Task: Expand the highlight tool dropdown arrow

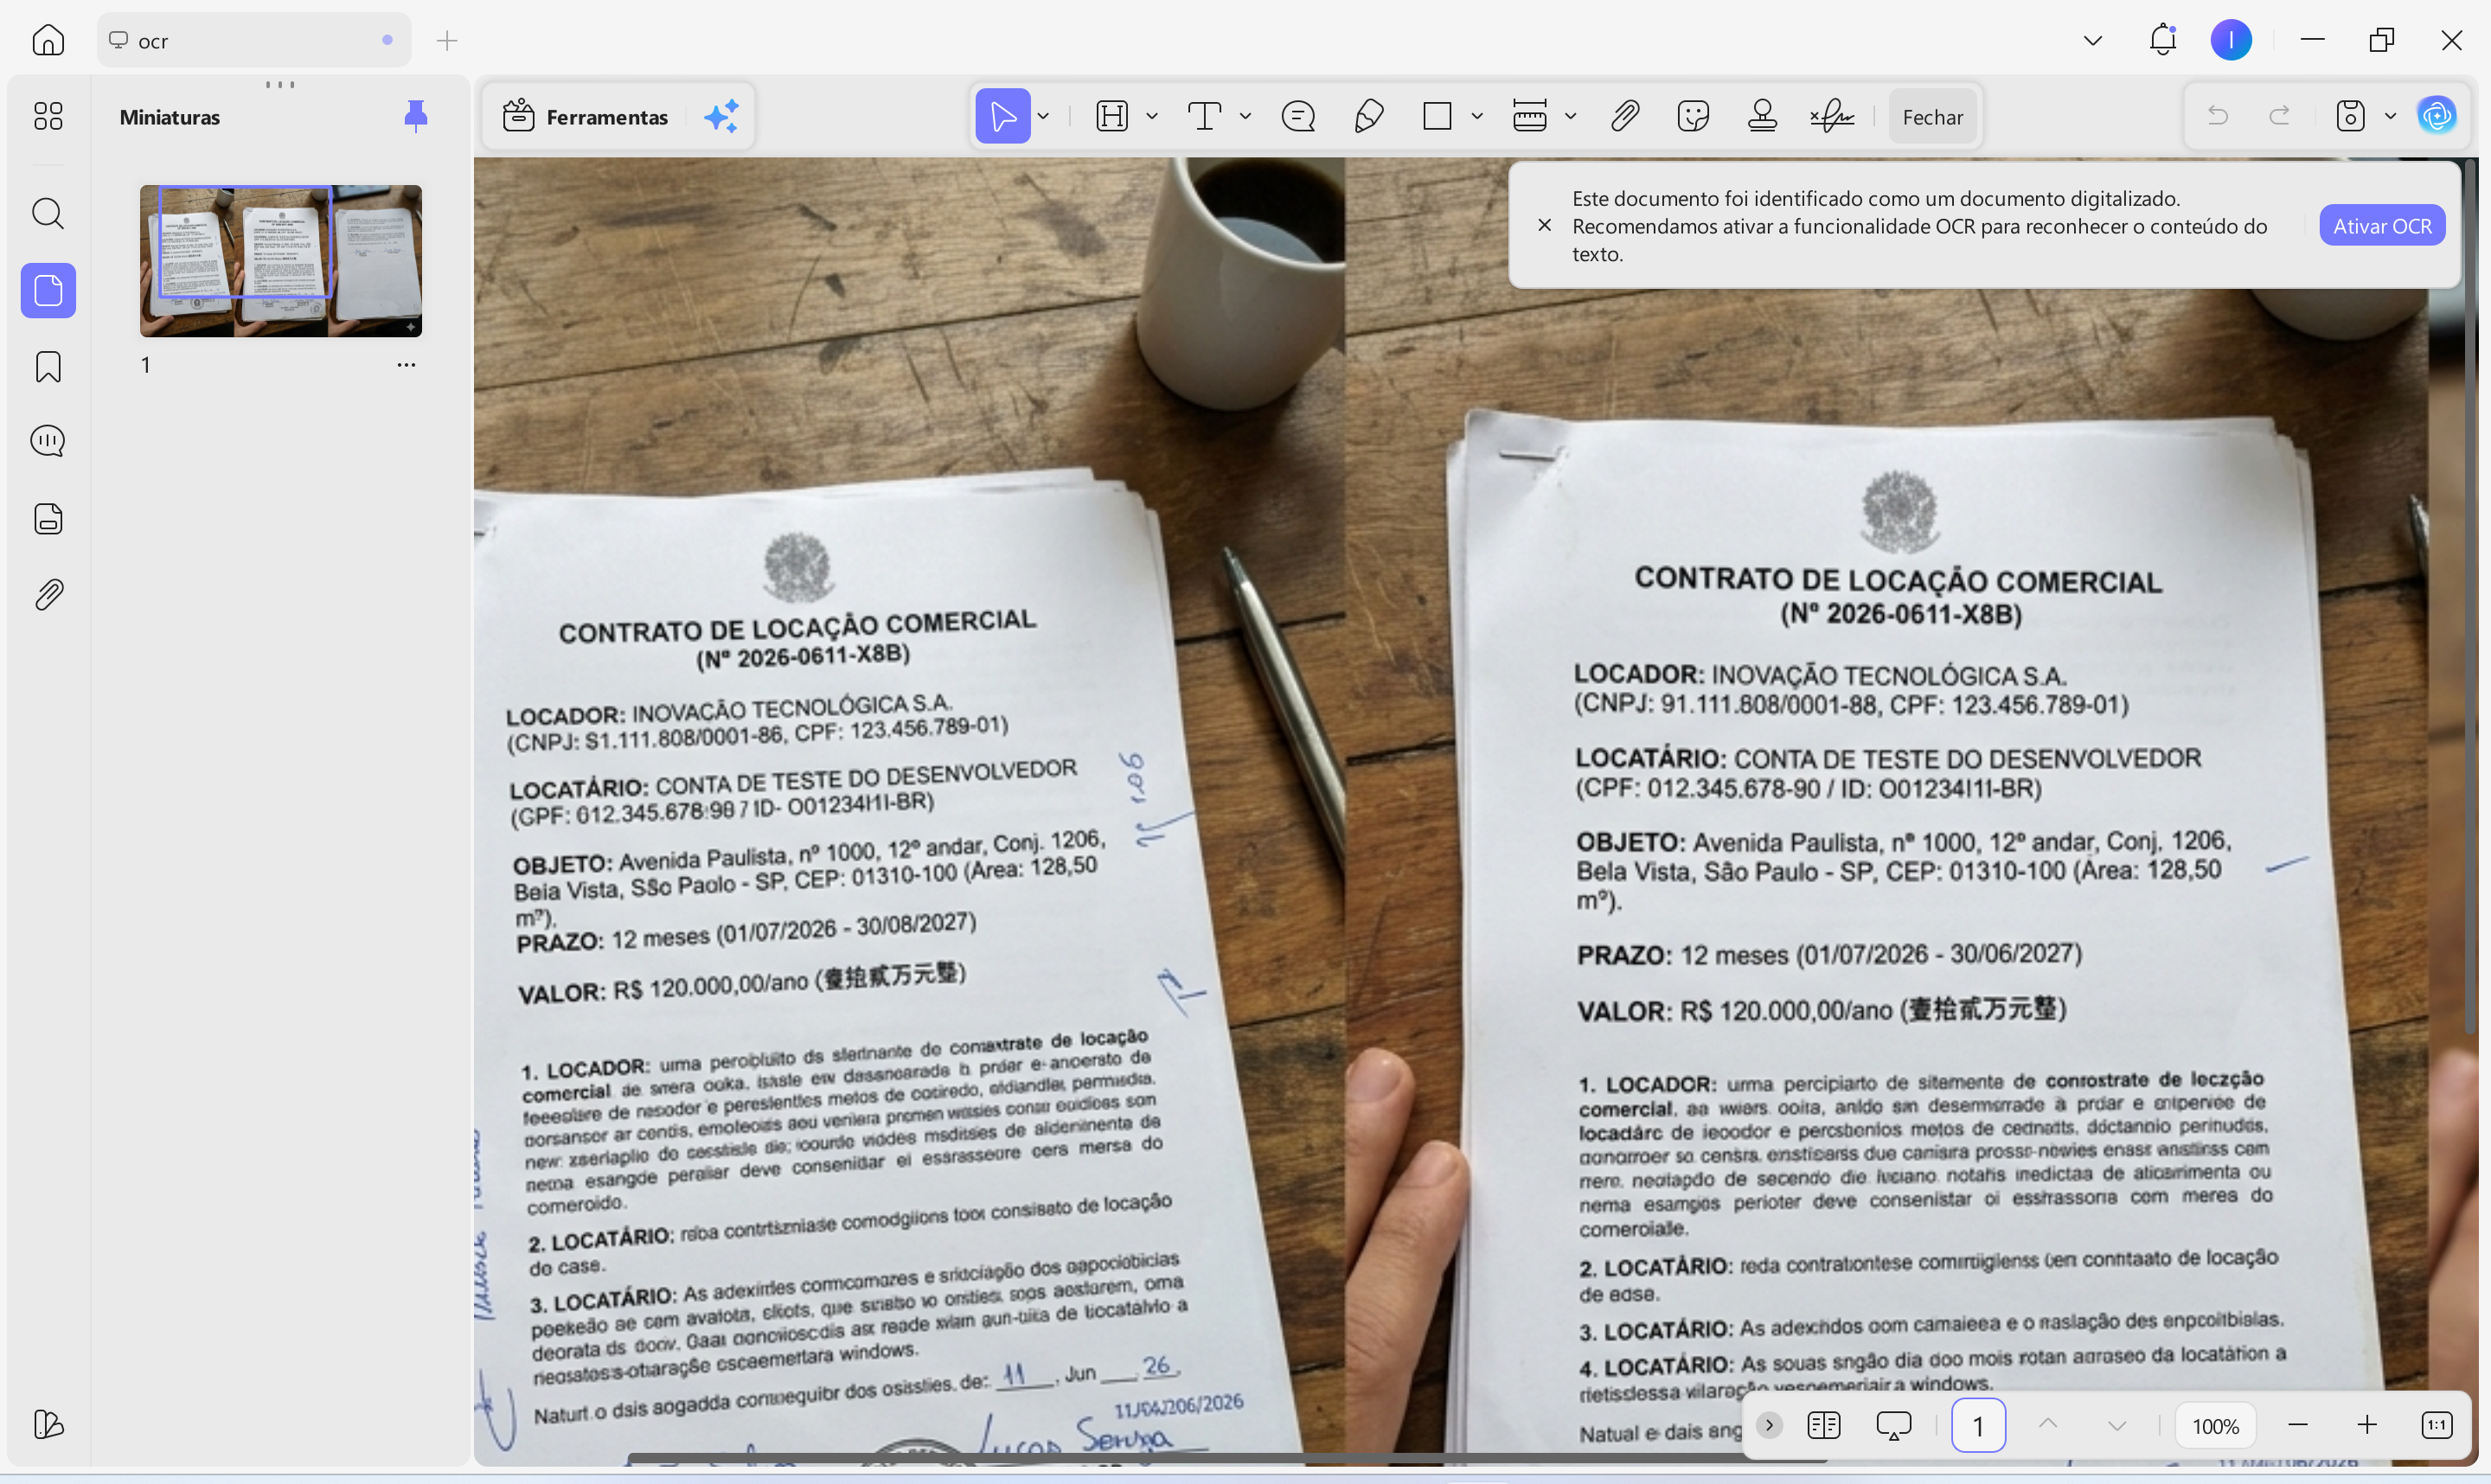Action: coord(1152,116)
